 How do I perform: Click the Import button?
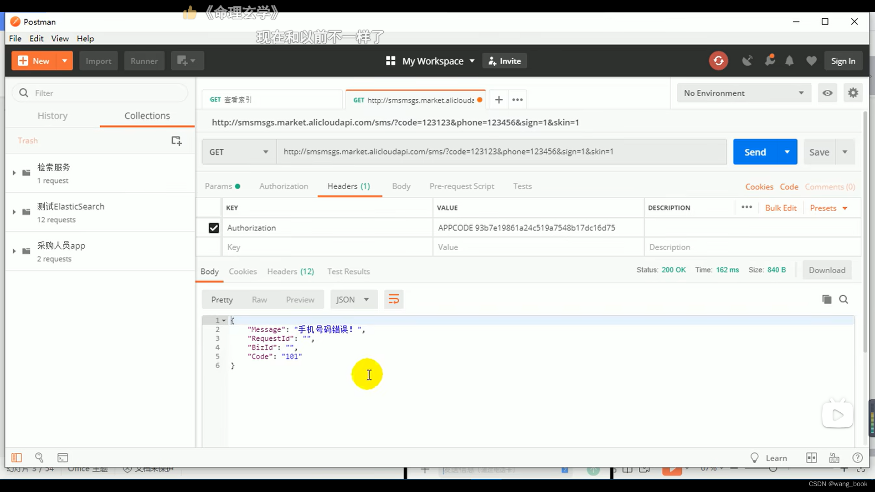tap(98, 61)
